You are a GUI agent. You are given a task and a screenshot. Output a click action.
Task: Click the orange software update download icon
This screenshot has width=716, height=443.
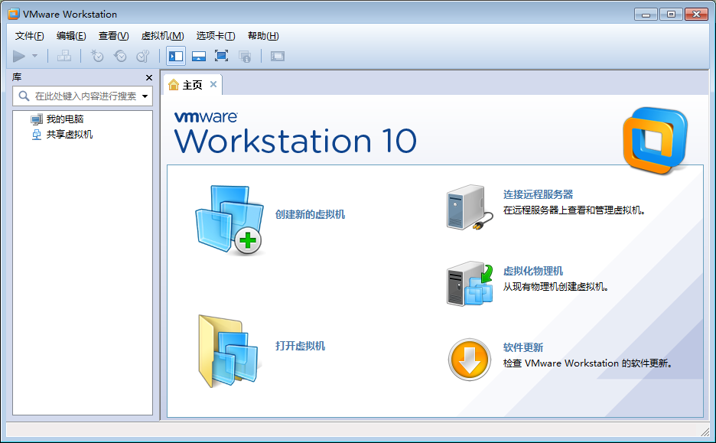[x=470, y=360]
